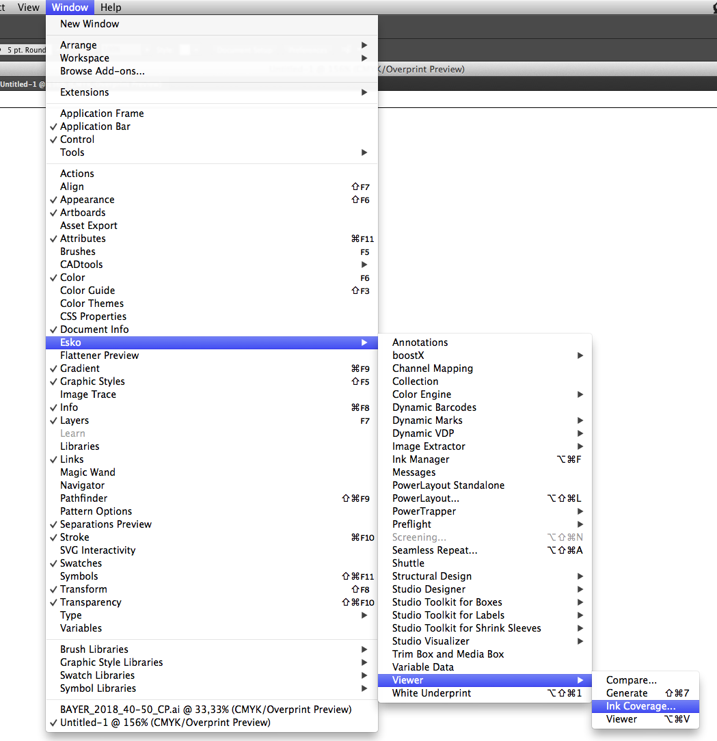Toggle the Control panel checkmark

coord(212,139)
